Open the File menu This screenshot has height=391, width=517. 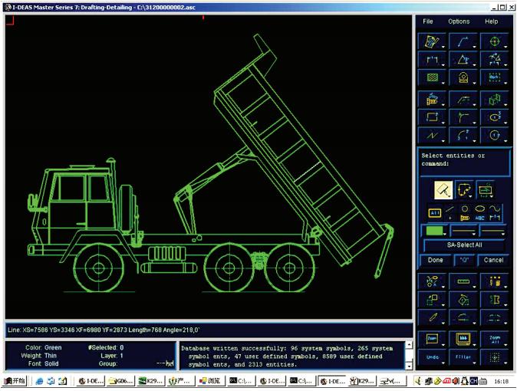click(x=428, y=21)
